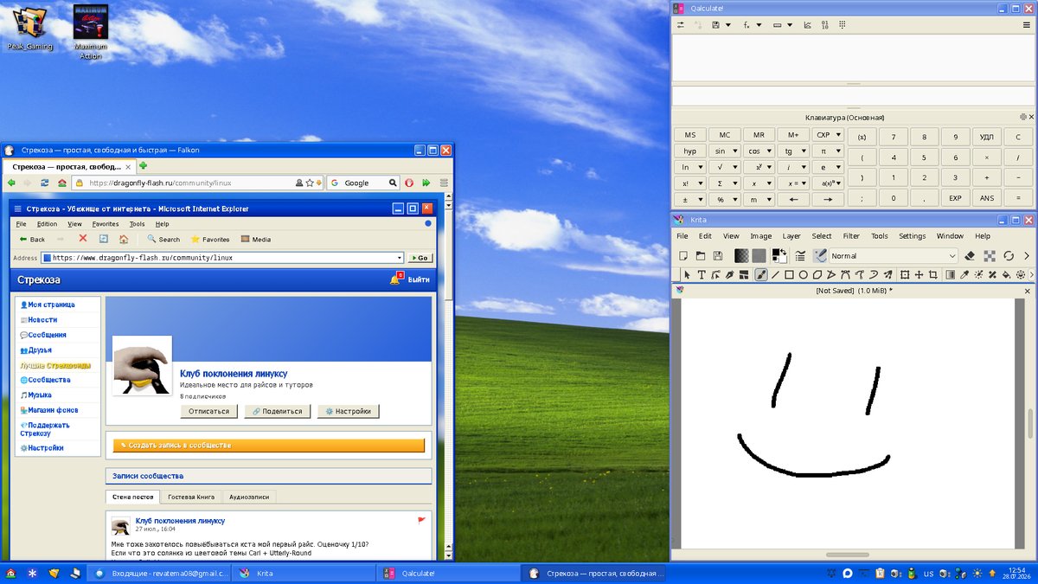Click the foreground/background color swatch in Krita
1038x584 pixels.
pyautogui.click(x=779, y=256)
